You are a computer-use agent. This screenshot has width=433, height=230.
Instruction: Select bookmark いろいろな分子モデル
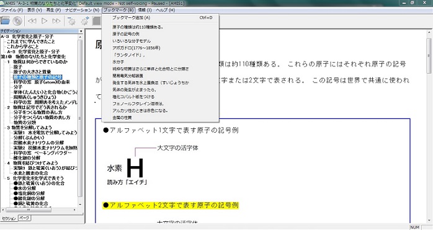161,41
